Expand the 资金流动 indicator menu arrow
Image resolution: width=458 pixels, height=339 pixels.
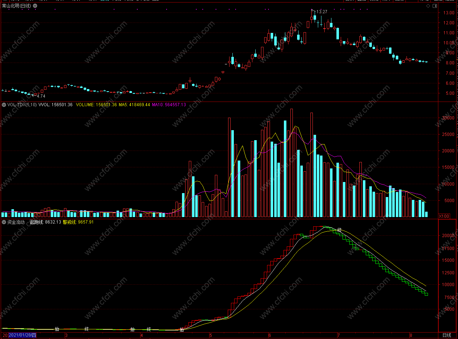pyautogui.click(x=4, y=222)
